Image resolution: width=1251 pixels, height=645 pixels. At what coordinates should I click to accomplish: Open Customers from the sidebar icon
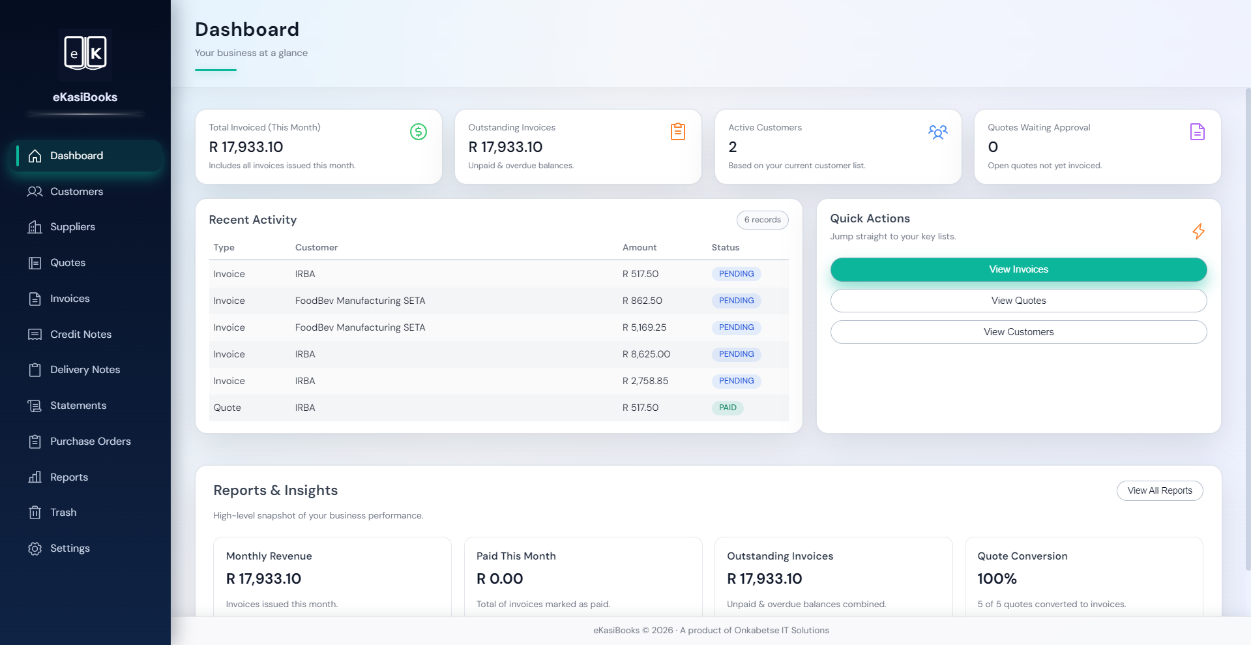35,191
